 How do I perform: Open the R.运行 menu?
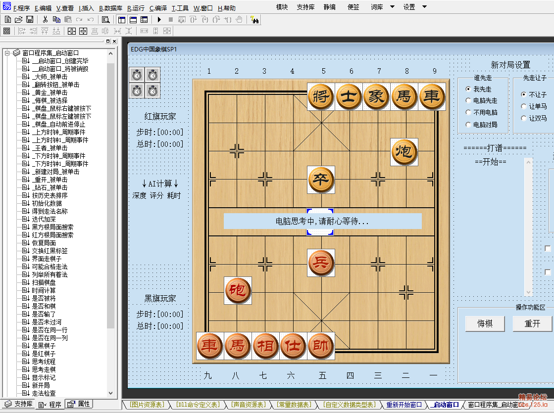[x=136, y=8]
